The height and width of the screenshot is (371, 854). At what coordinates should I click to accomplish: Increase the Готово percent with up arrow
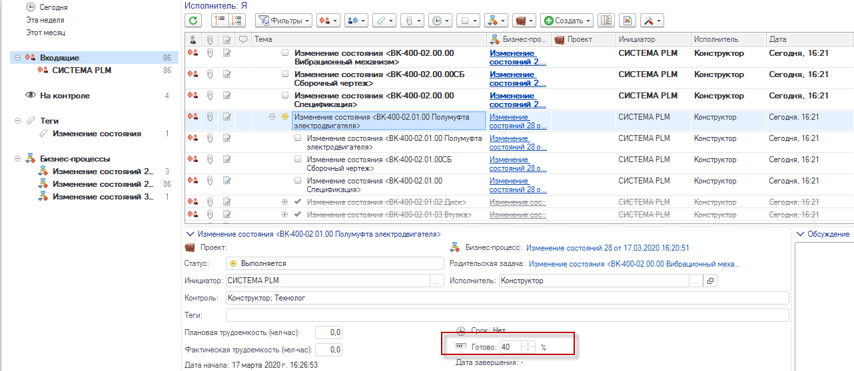(x=528, y=344)
